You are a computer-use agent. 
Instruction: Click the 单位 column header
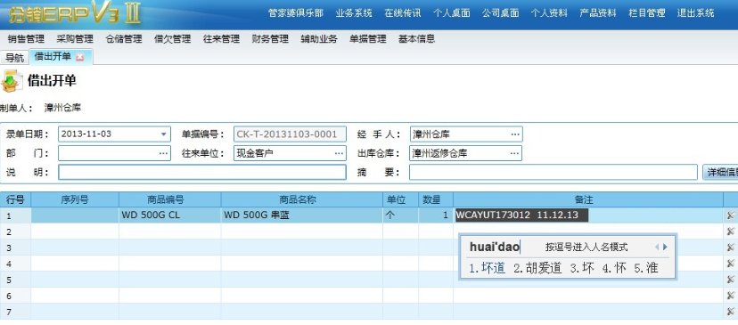(x=400, y=199)
